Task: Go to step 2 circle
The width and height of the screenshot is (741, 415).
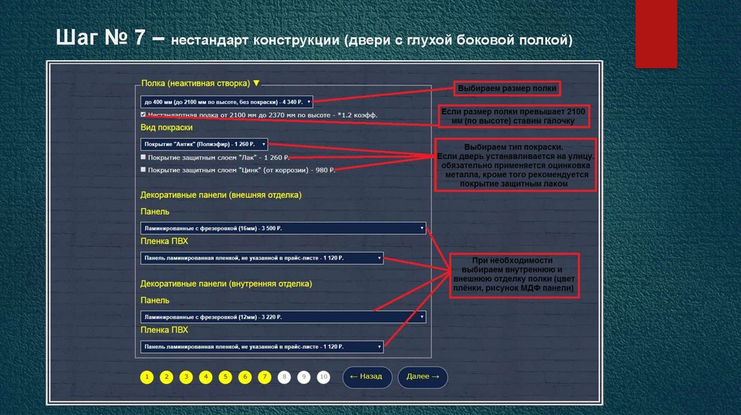Action: tap(166, 377)
